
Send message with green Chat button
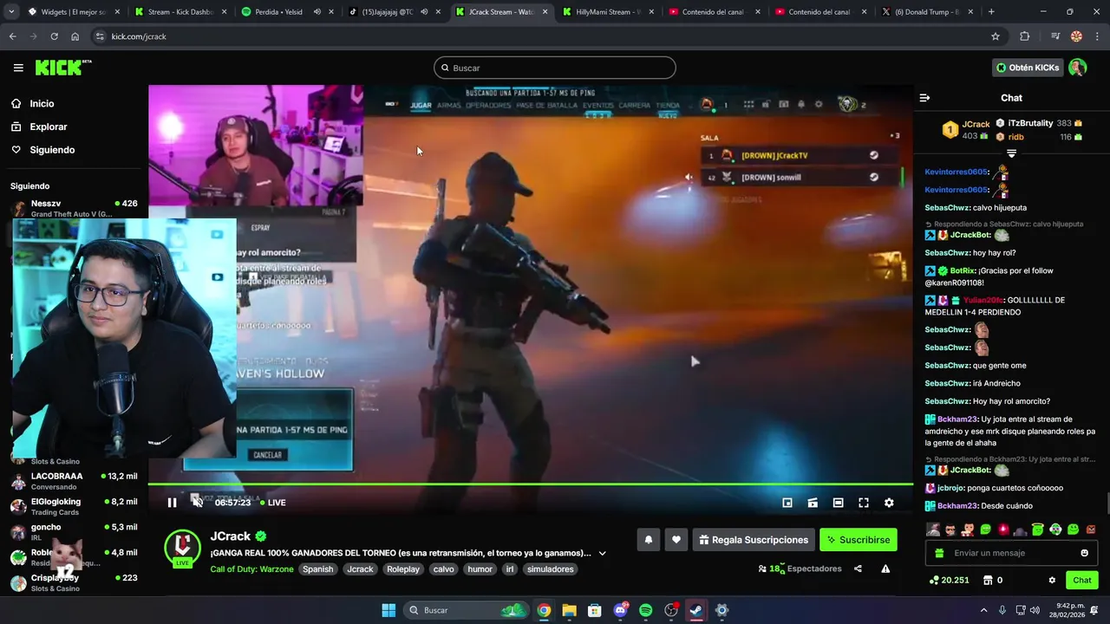pyautogui.click(x=1082, y=581)
